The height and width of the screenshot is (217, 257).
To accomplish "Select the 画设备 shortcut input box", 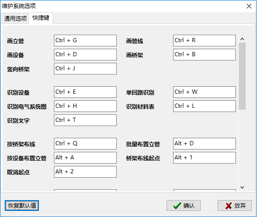I will click(x=85, y=54).
